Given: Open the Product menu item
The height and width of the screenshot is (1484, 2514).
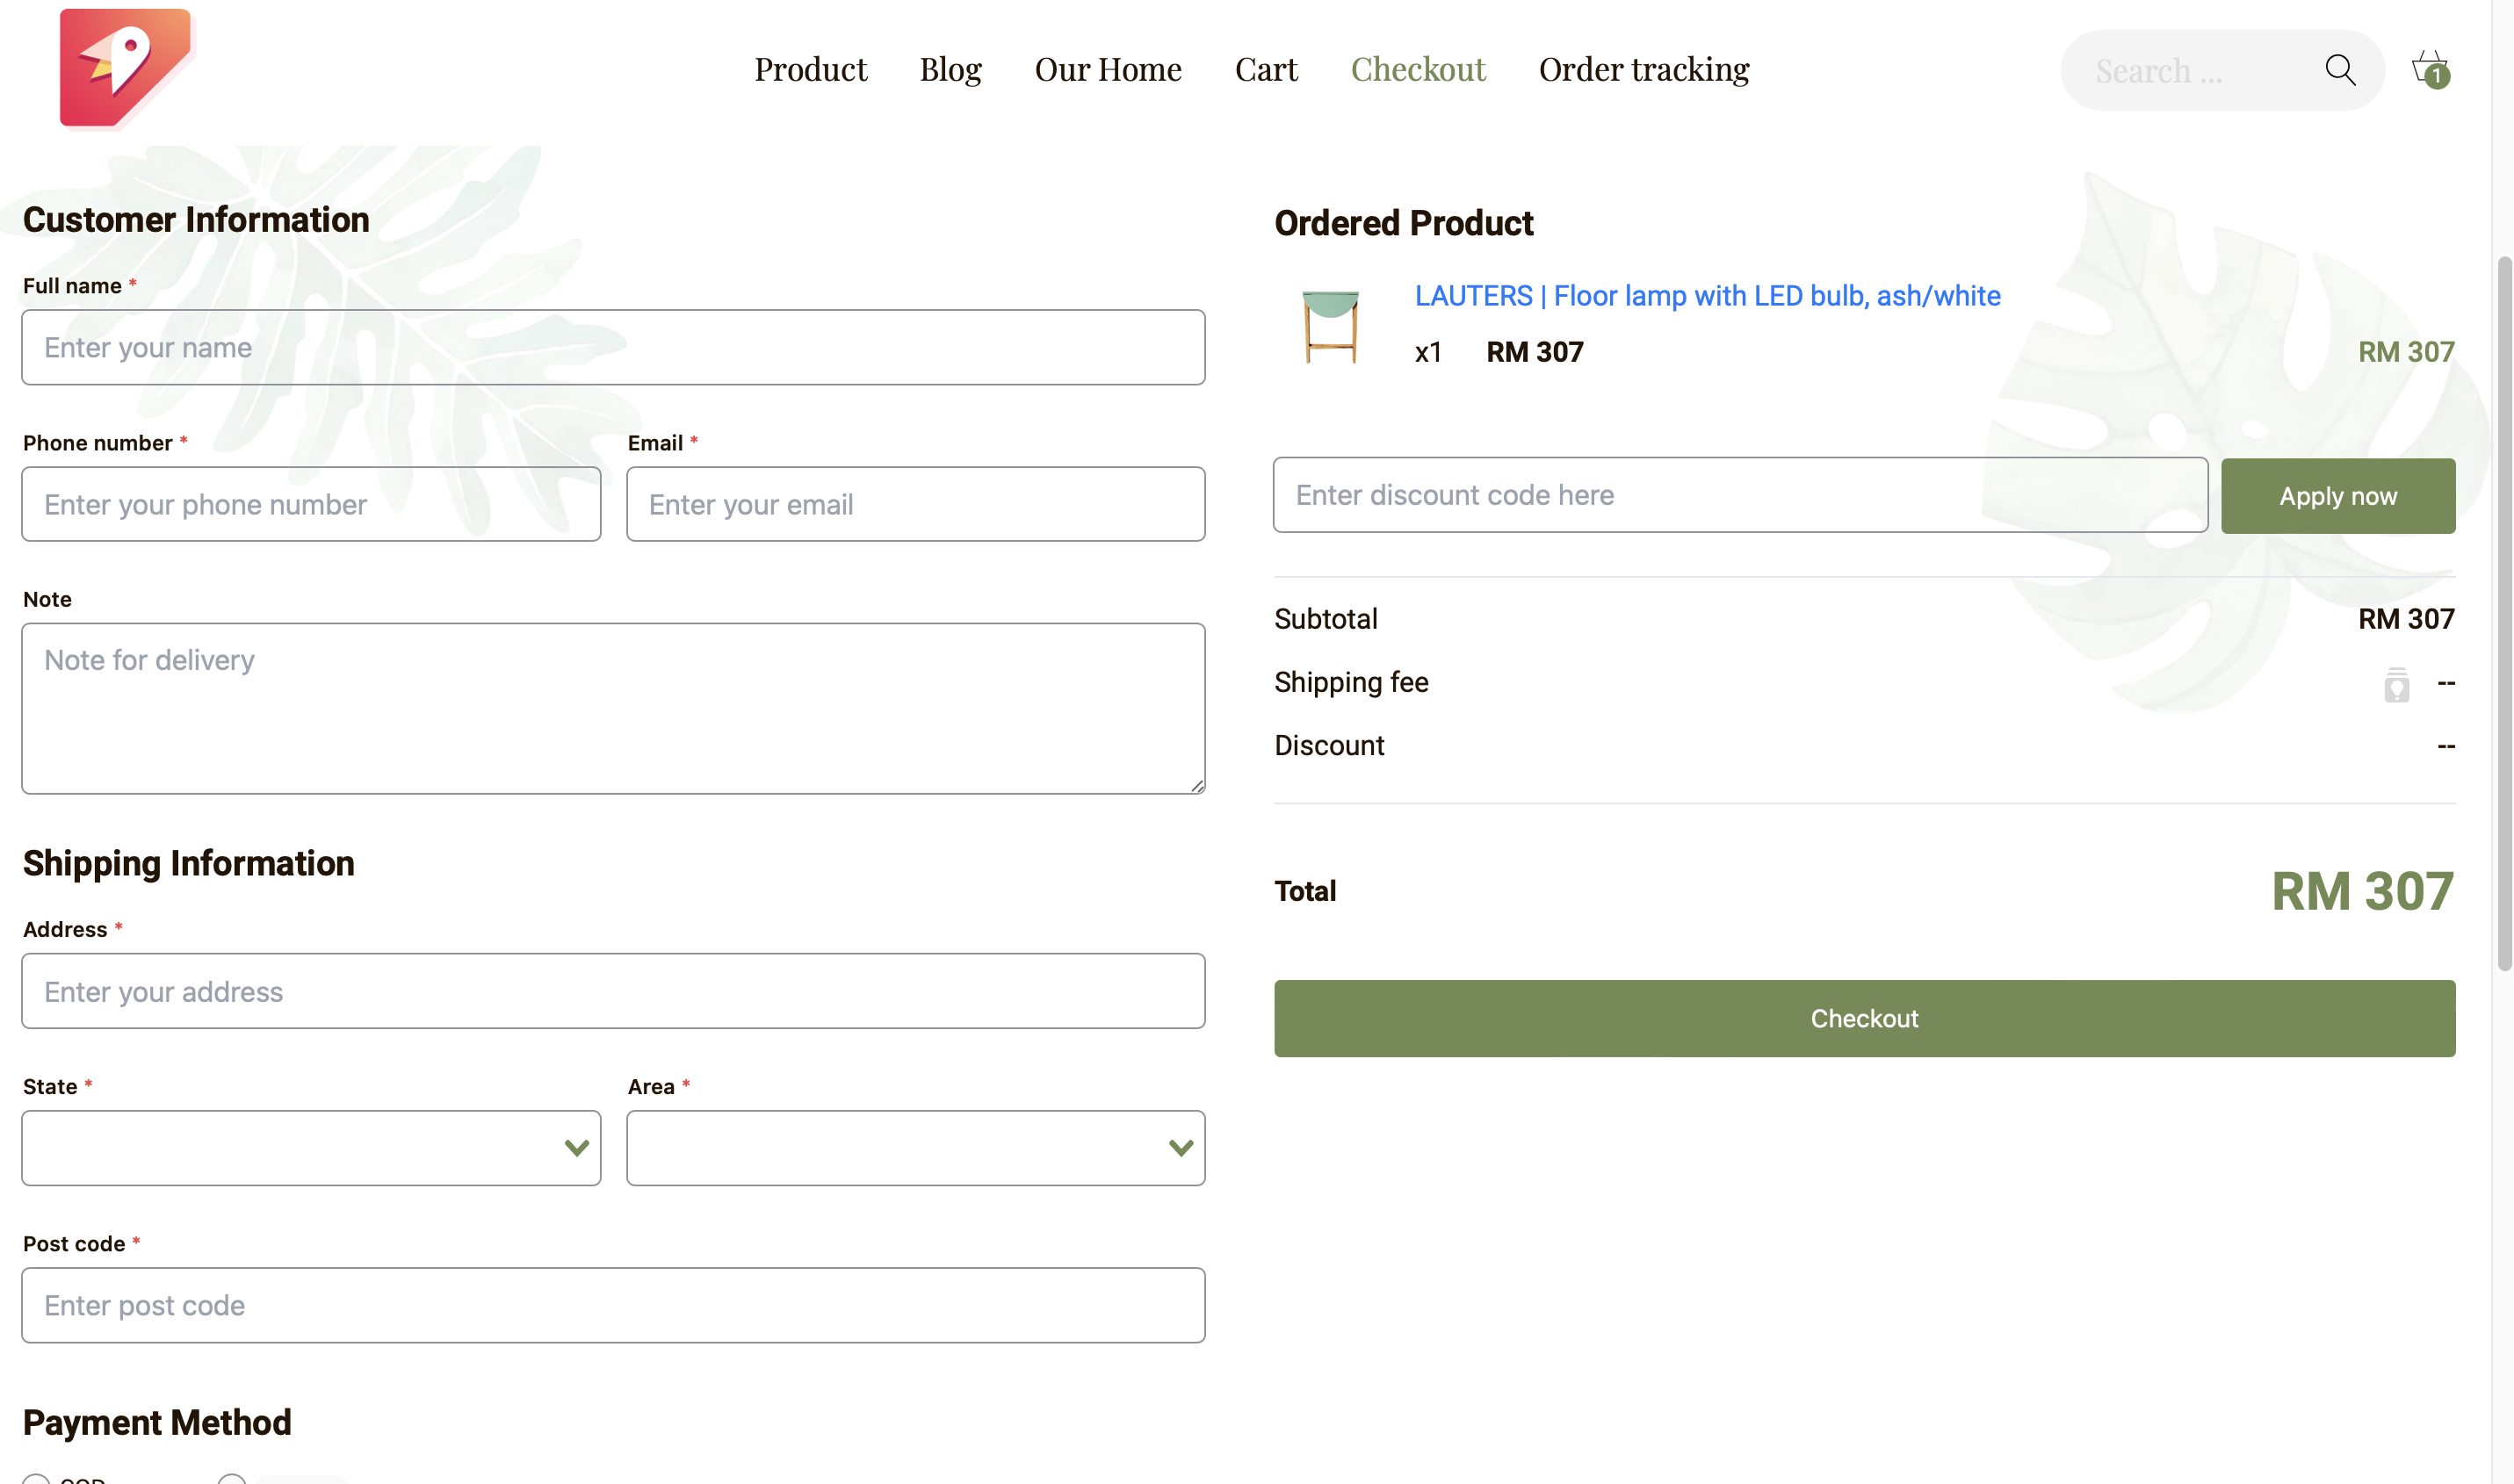Looking at the screenshot, I should (x=809, y=69).
